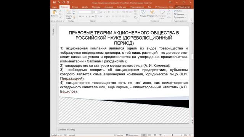Switch to Slide Sorter view icon
The height and width of the screenshot is (137, 244).
pos(149,135)
